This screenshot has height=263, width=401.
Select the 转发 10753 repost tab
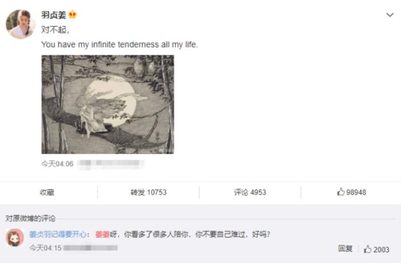148,192
